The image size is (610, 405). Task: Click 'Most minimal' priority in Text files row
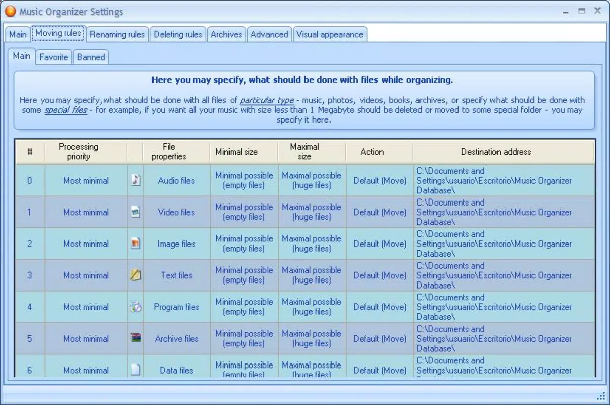click(86, 275)
